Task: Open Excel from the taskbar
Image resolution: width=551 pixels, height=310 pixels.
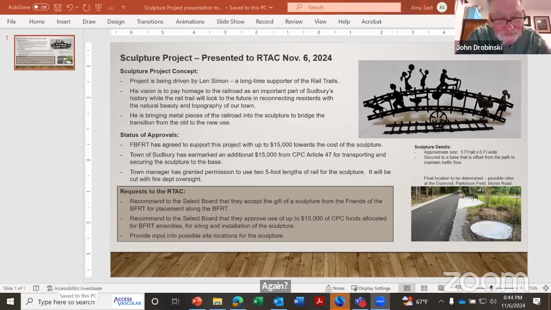Action: click(258, 301)
